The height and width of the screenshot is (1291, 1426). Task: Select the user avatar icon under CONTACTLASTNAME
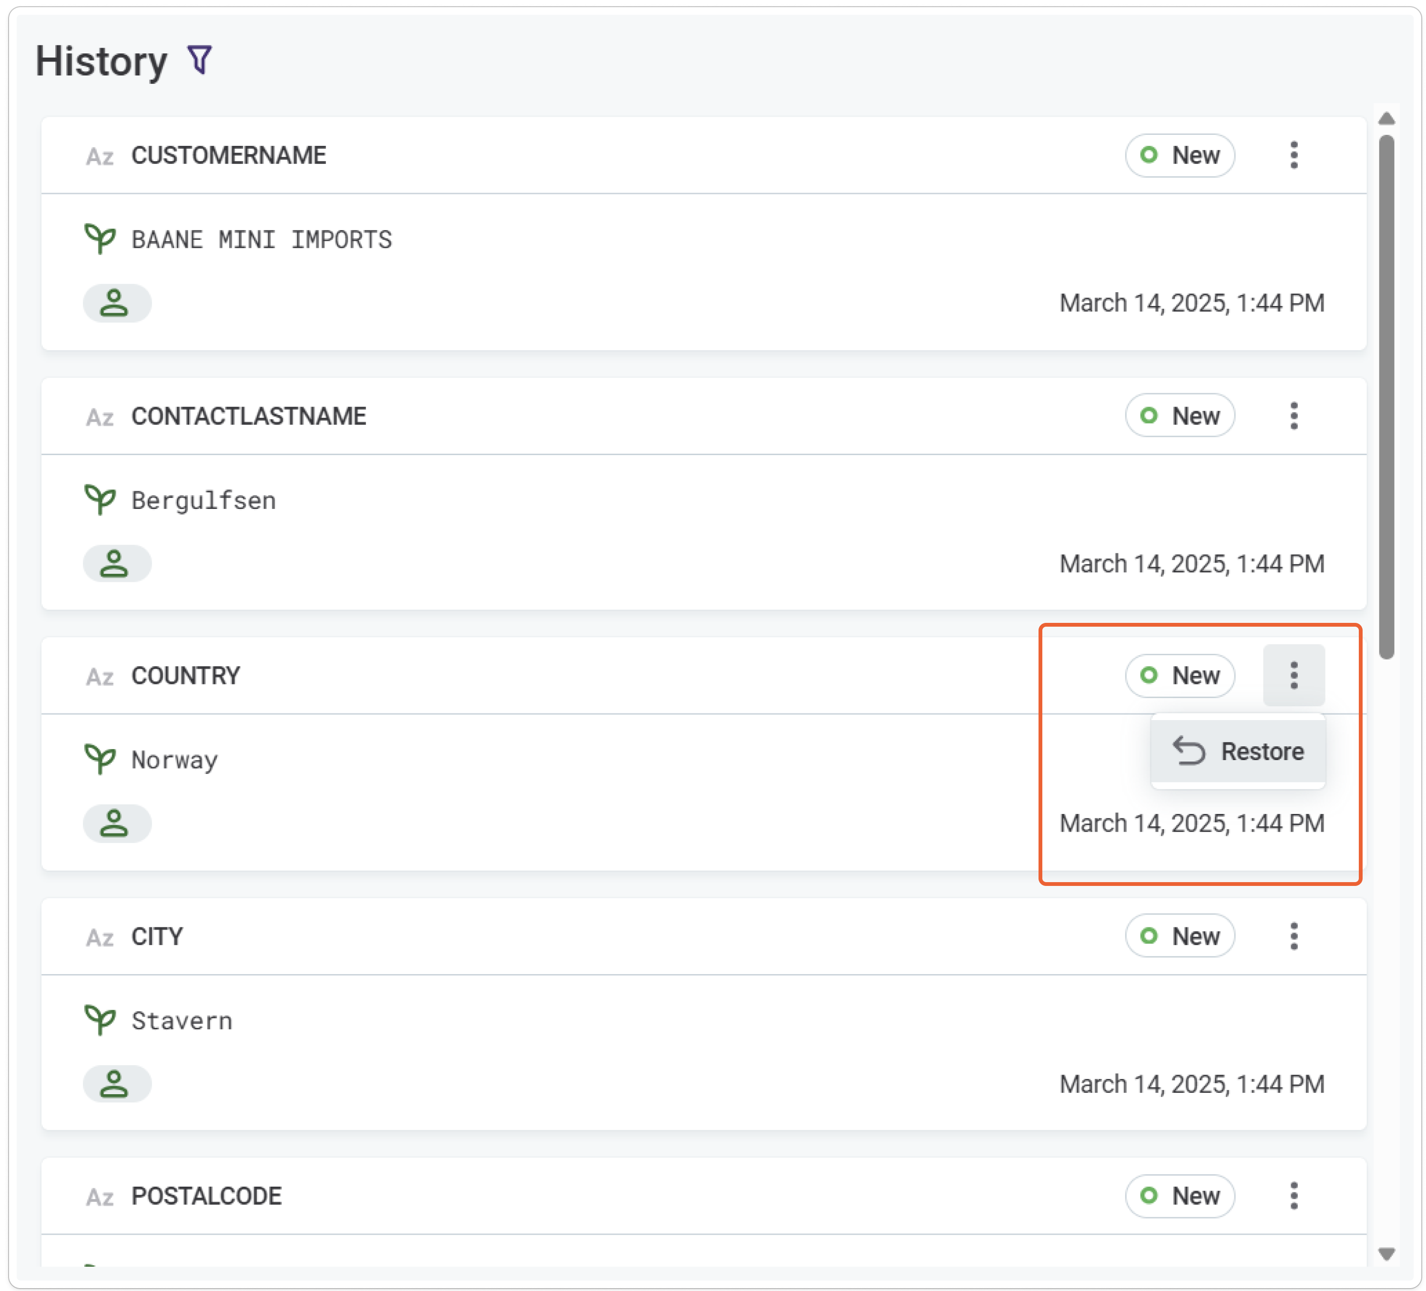click(x=117, y=564)
